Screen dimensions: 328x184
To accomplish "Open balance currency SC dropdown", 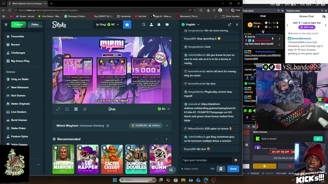I will [113, 25].
